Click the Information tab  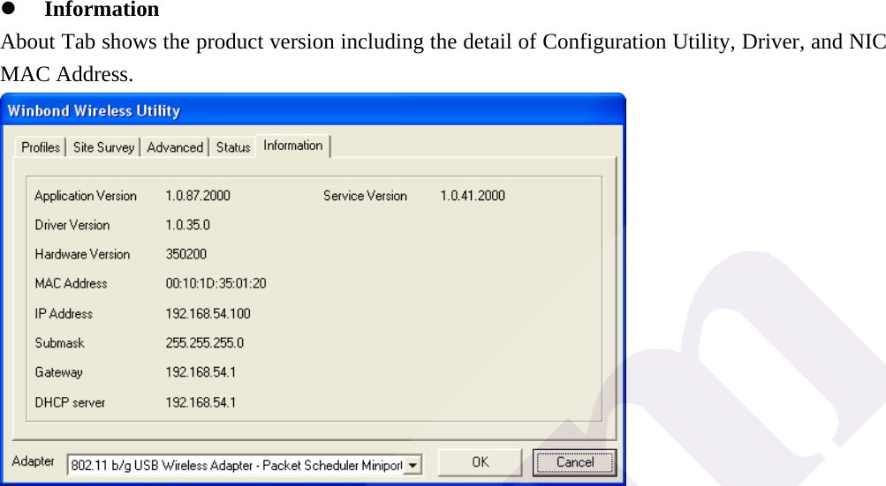click(292, 146)
